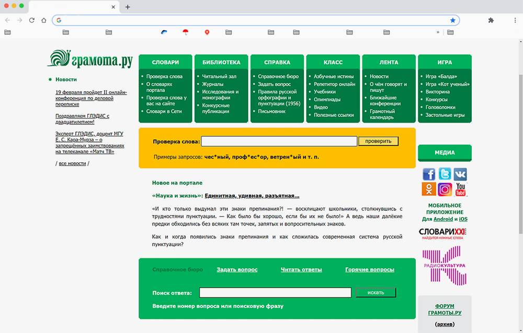Image resolution: width=523 pixels, height=333 pixels.
Task: Close the current browser tab
Action: [113, 7]
